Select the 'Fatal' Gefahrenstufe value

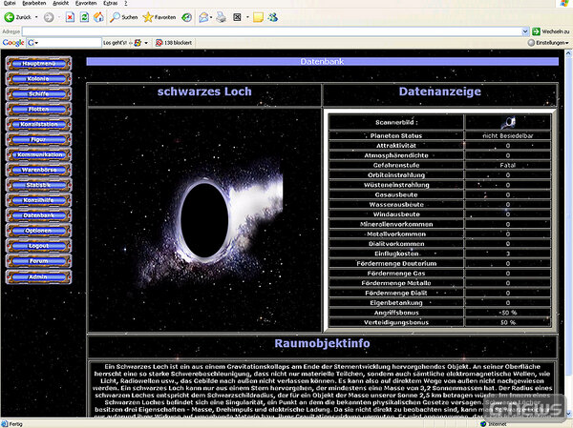[508, 165]
